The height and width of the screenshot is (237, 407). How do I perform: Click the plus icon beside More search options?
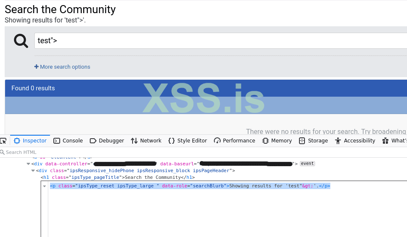pyautogui.click(x=36, y=67)
